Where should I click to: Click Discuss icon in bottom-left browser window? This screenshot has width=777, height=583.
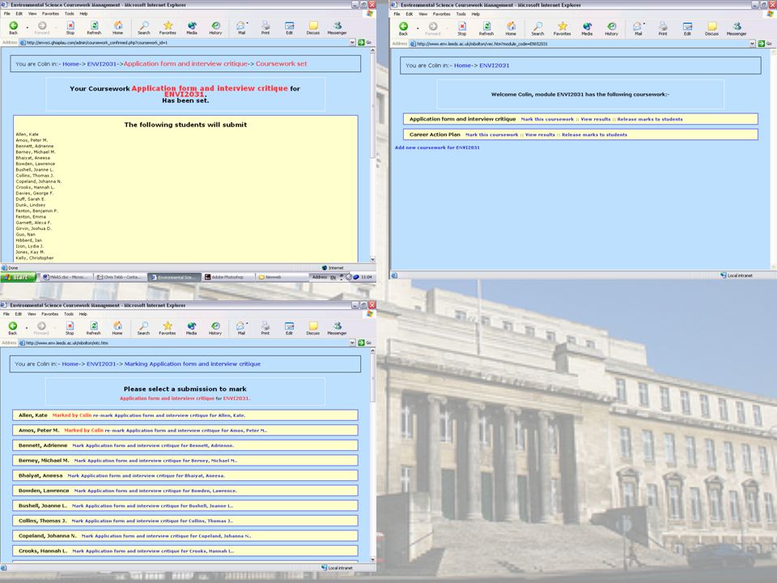pyautogui.click(x=313, y=328)
